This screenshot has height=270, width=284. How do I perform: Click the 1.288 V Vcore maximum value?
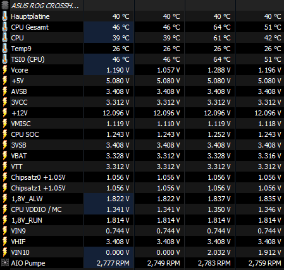click(x=219, y=70)
